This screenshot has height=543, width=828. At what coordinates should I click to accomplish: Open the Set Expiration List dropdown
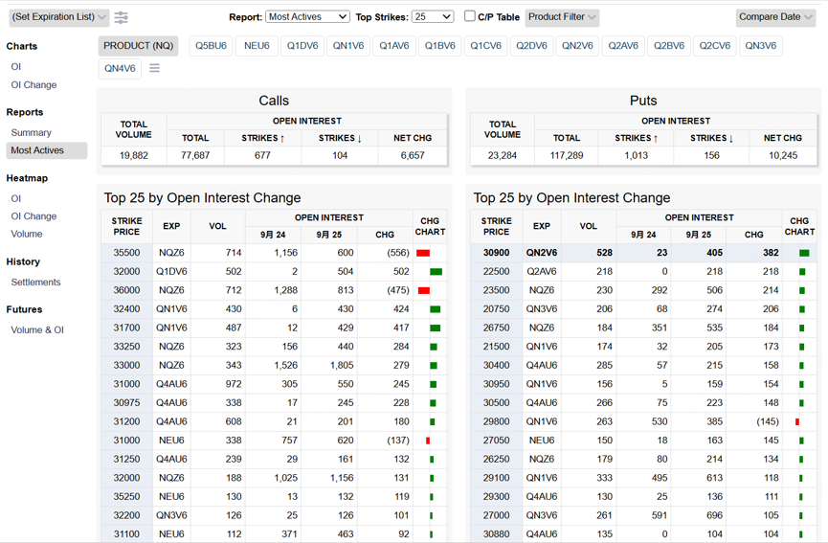pyautogui.click(x=59, y=17)
